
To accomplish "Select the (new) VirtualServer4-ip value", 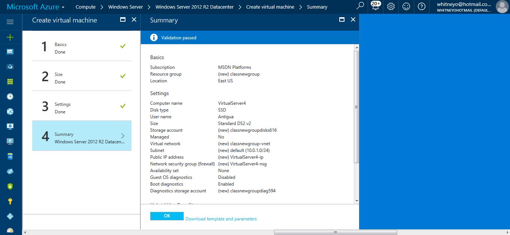I will click(x=241, y=157).
